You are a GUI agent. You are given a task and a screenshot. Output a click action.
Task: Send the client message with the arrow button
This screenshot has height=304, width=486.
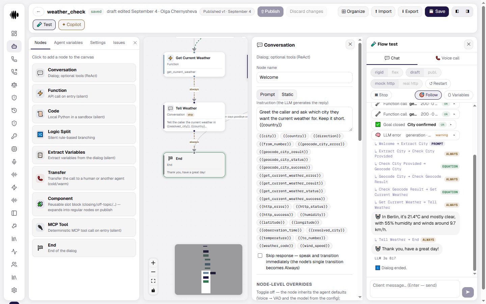click(x=468, y=292)
